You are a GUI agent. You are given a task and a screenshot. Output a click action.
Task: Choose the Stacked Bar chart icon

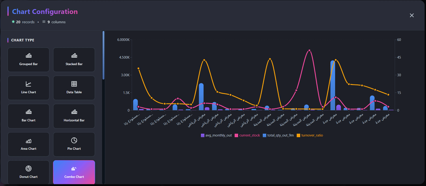[x=74, y=56]
